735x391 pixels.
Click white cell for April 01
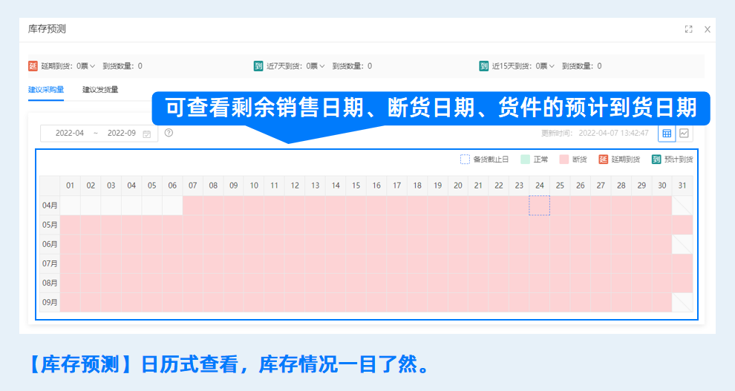point(71,205)
